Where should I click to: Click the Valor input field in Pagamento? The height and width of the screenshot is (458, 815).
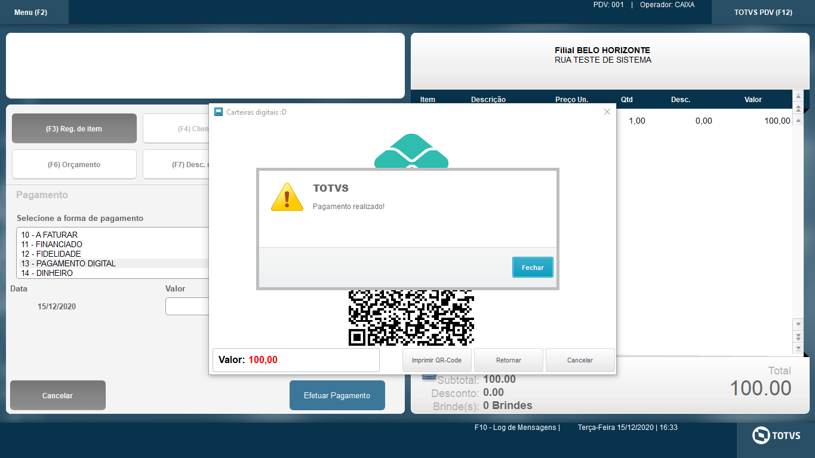(187, 306)
